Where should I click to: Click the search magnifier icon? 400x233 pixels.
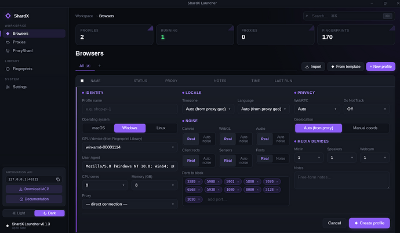(307, 16)
